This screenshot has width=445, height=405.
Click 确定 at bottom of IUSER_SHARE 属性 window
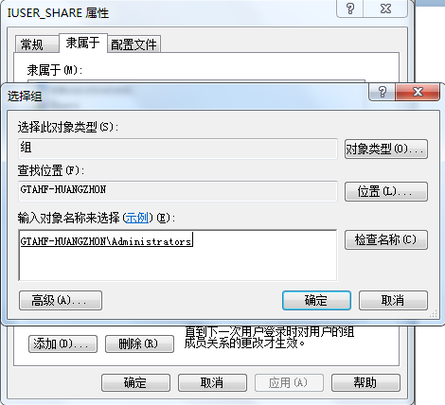tap(135, 382)
